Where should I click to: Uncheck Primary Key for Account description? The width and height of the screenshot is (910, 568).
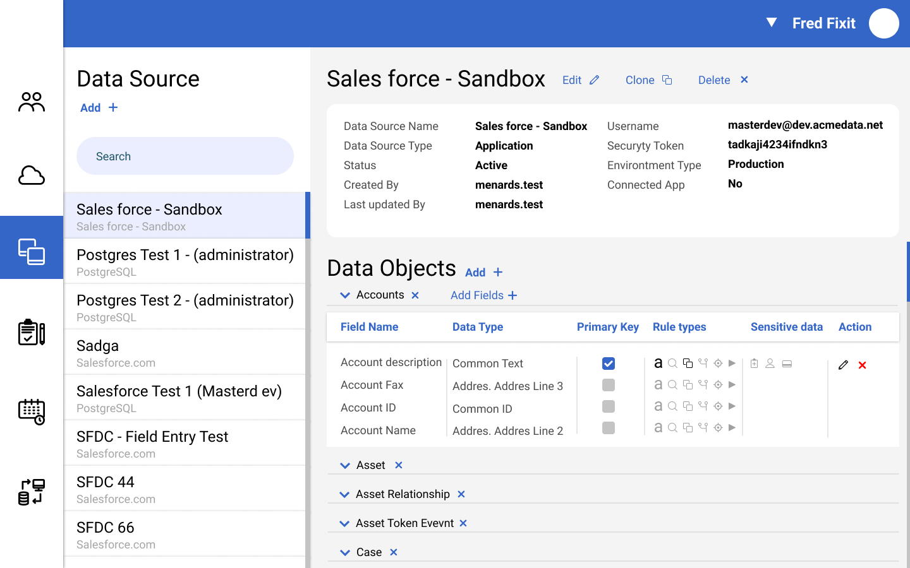[609, 364]
